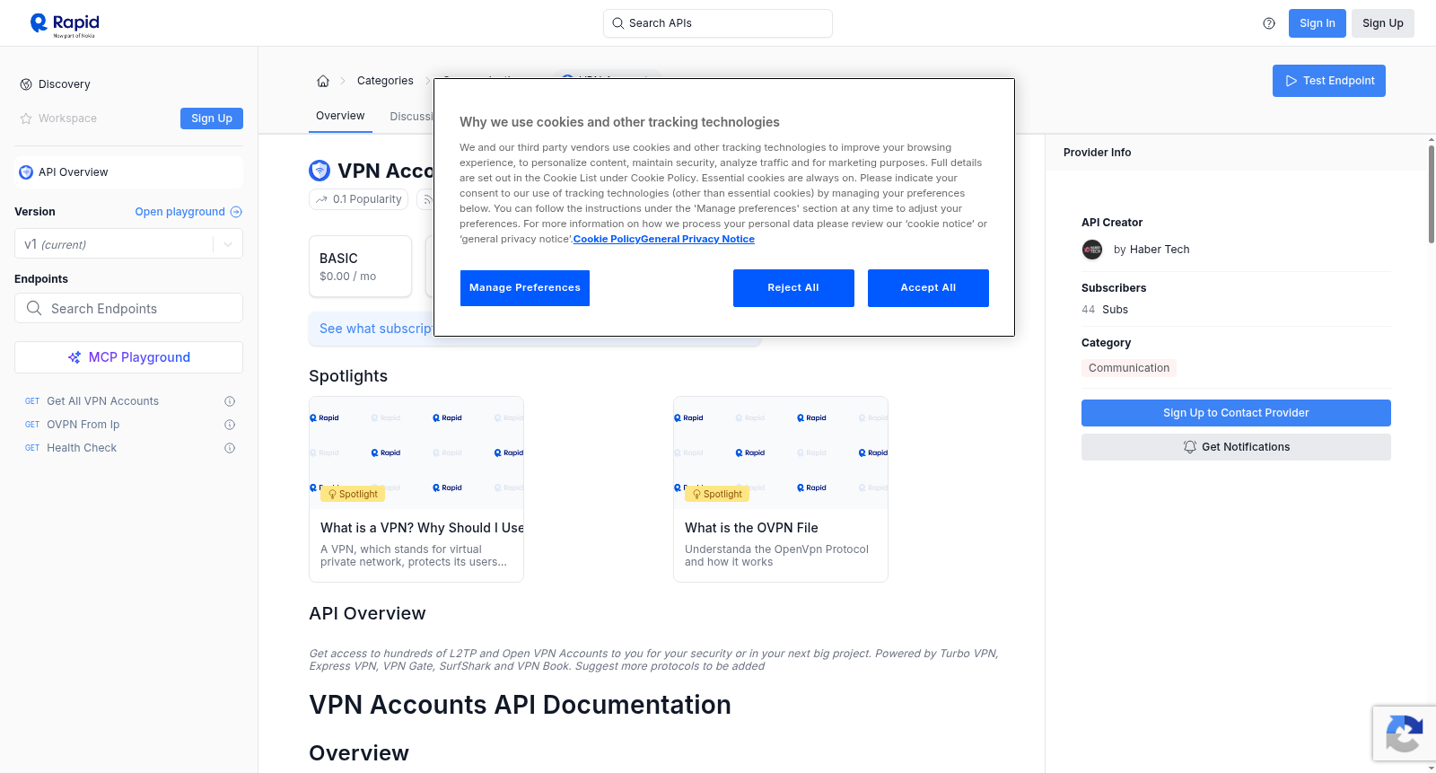Open the OVPN From Ip endpoint
The width and height of the screenshot is (1436, 773).
[83, 425]
